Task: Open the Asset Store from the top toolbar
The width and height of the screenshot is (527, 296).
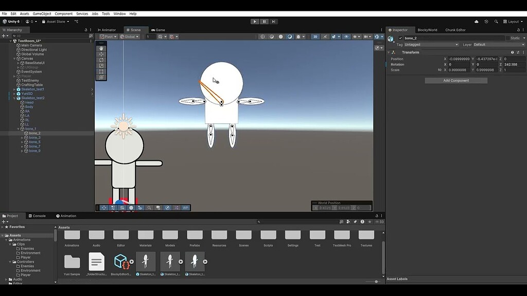Action: 55,22
